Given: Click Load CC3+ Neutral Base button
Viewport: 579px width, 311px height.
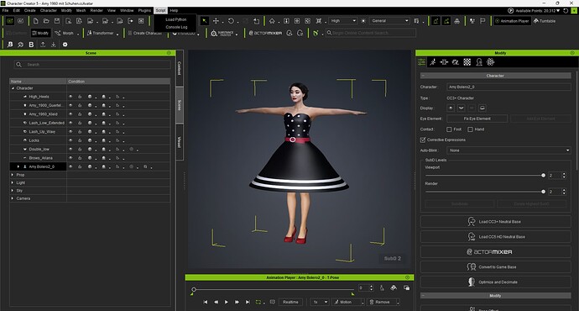Looking at the screenshot, I should coord(496,222).
